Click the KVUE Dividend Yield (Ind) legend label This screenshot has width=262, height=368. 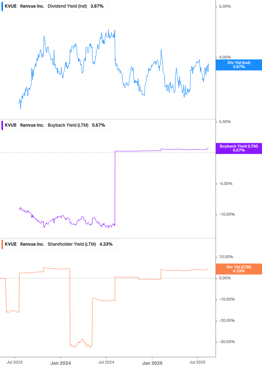[x=55, y=6]
